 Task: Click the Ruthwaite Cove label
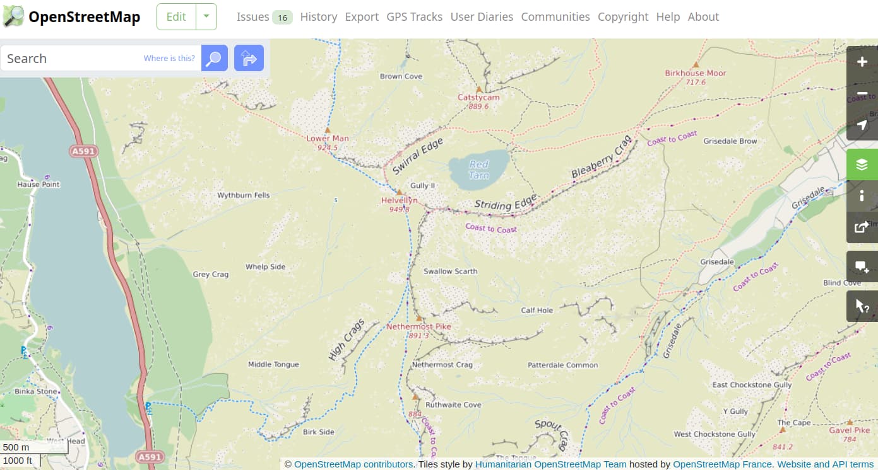(453, 405)
